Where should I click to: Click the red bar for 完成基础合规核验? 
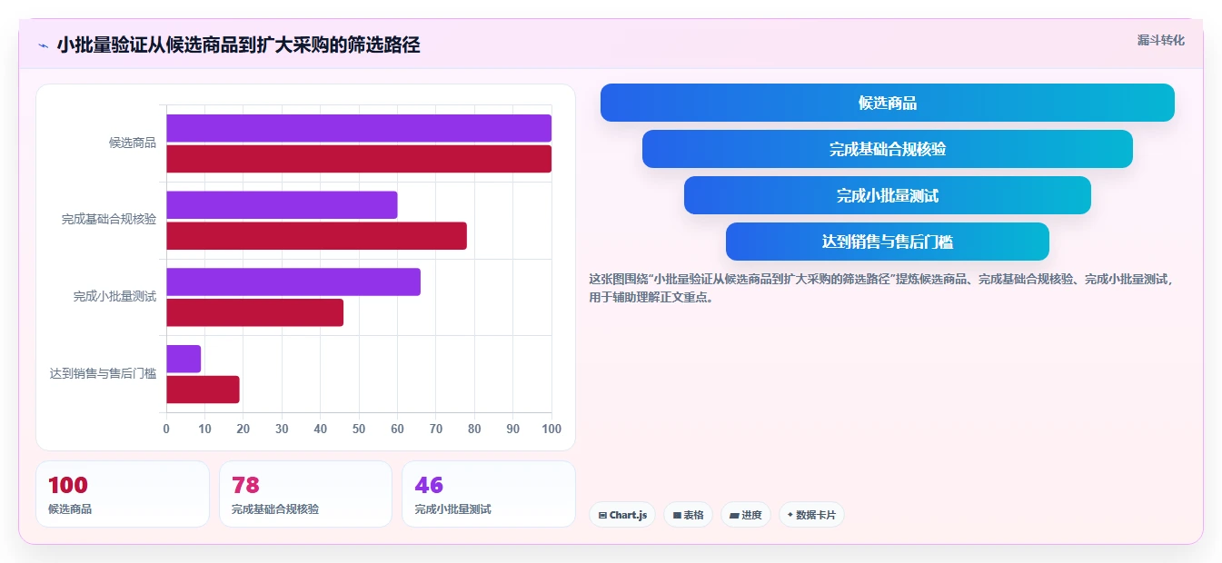pyautogui.click(x=316, y=236)
